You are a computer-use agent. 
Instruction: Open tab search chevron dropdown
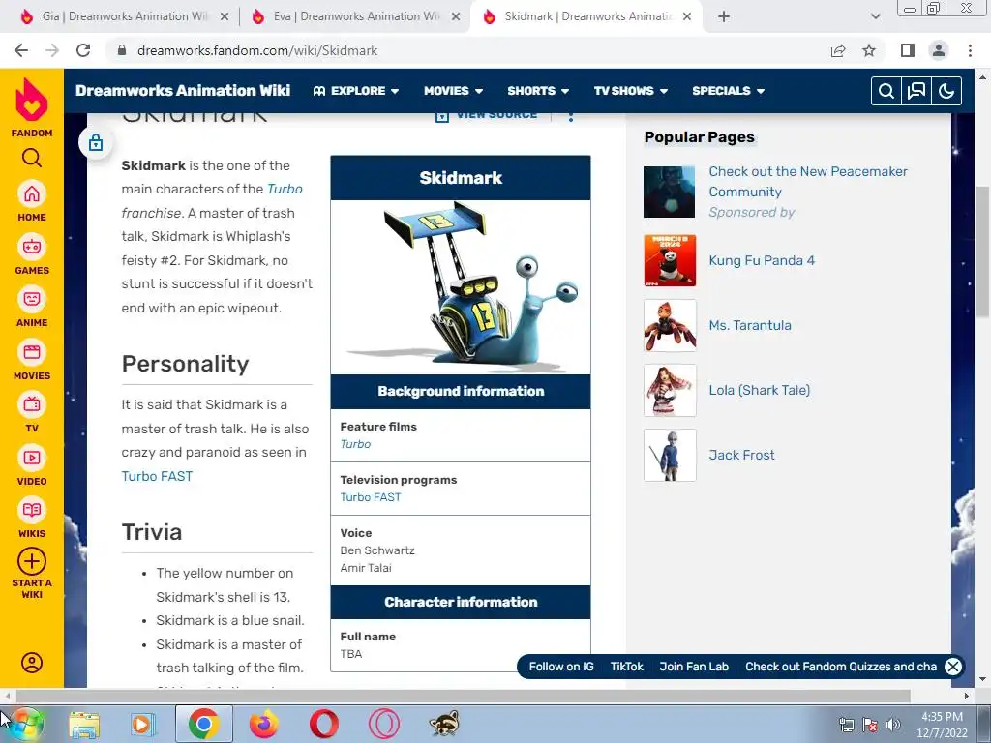[x=875, y=16]
